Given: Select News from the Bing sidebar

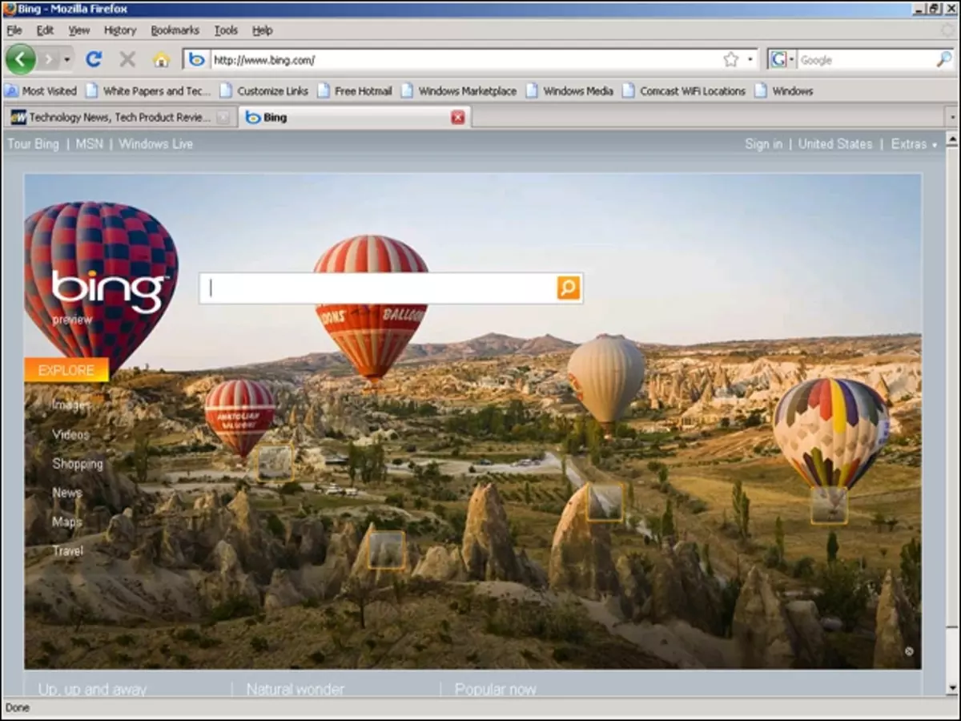Looking at the screenshot, I should coord(67,492).
